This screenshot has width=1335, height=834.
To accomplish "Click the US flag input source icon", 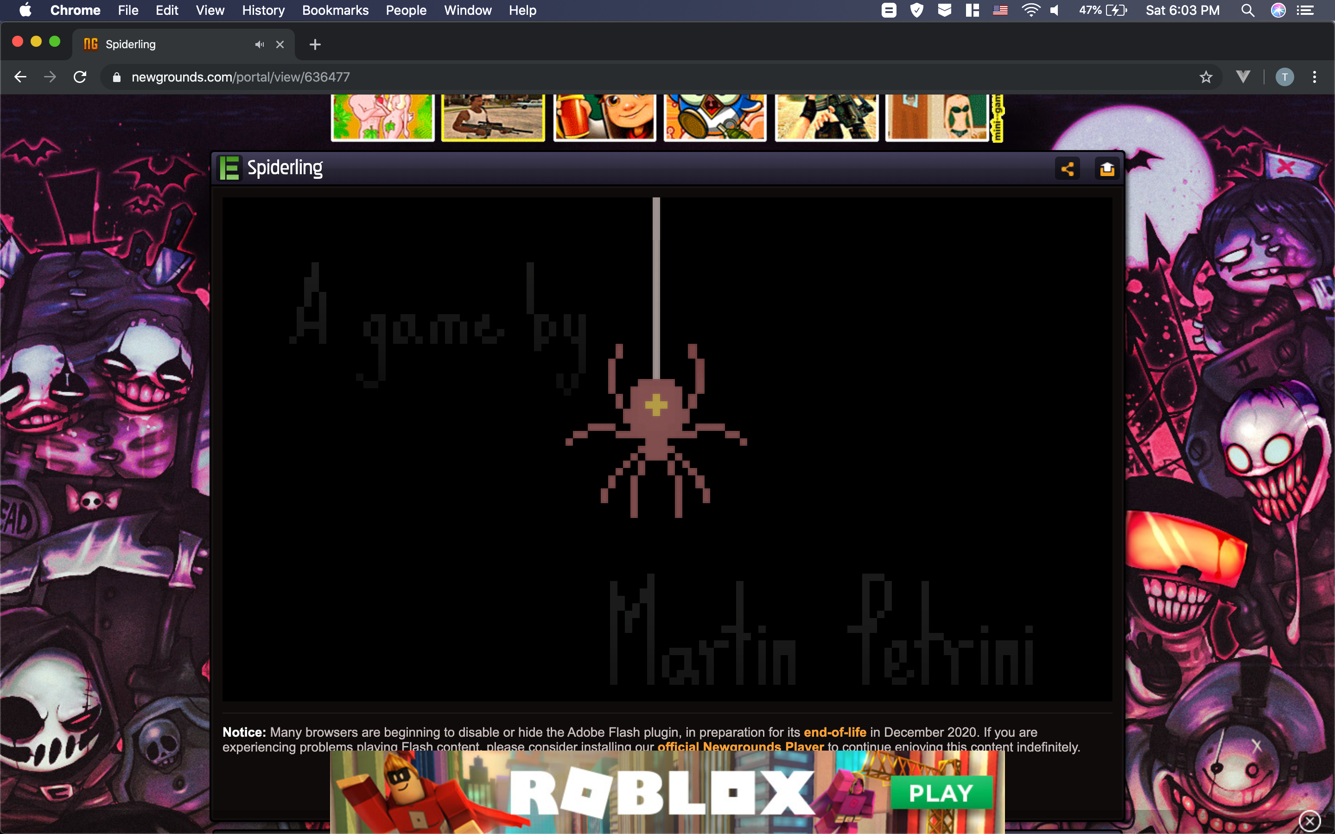I will (x=1000, y=10).
